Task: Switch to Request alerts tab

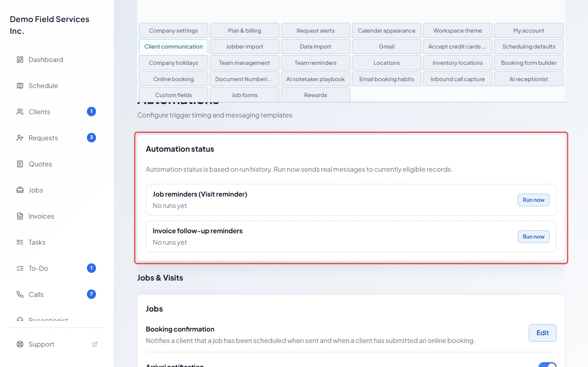Action: click(x=316, y=31)
